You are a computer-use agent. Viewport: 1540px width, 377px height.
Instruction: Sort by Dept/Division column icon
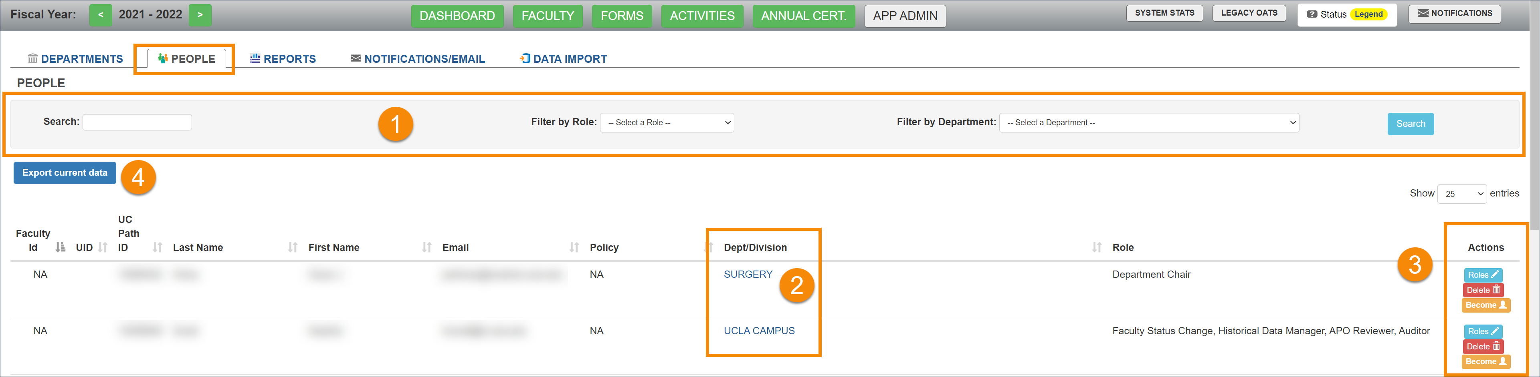click(x=1096, y=248)
